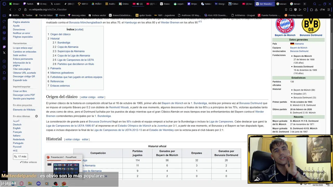333x187 pixels.
Task: Click Liga de Campeones de la UEFA 2012-13 link
Action: [118, 130]
